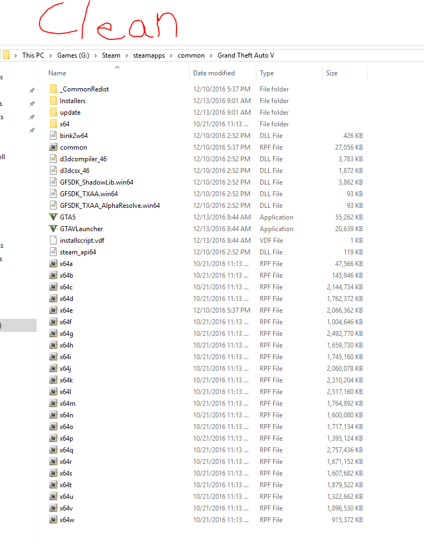424x546 pixels.
Task: Click the Grand Theft Auto V breadcrumb
Action: tap(246, 55)
